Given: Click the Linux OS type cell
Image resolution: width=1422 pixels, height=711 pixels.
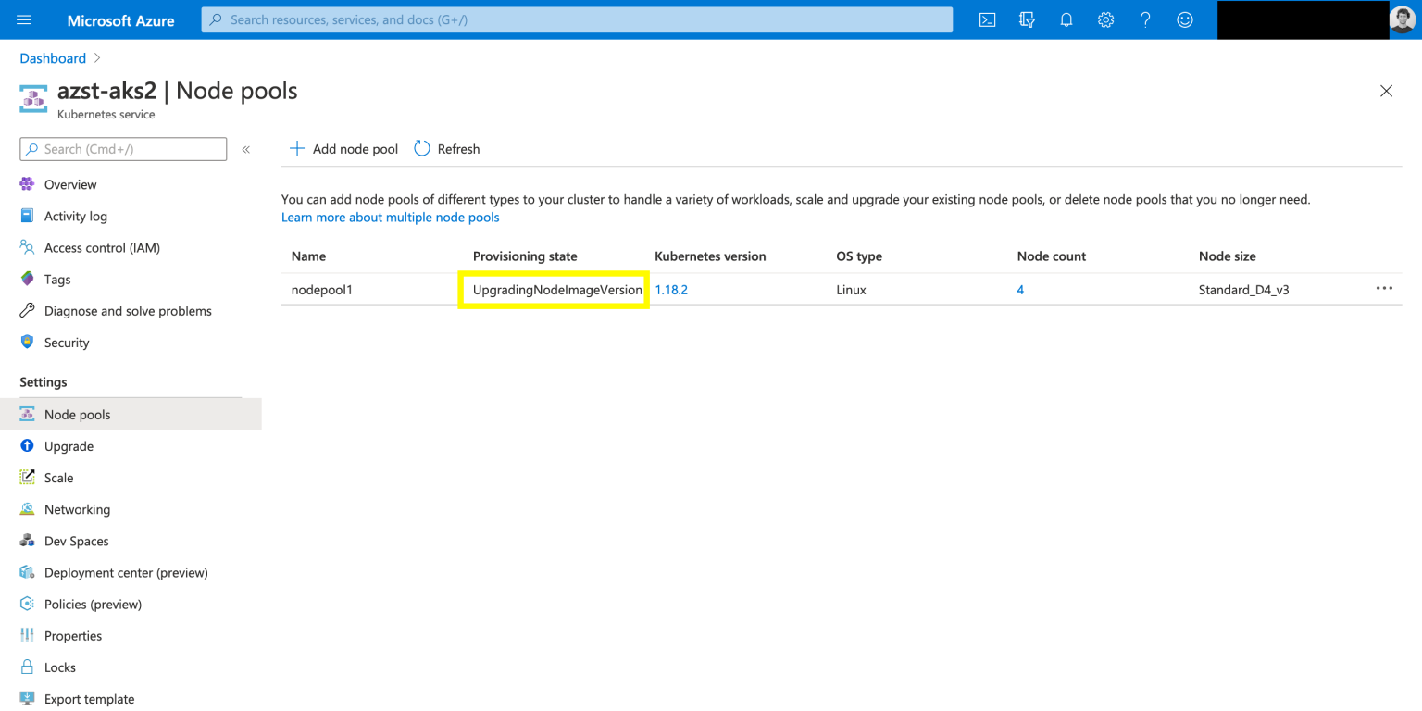Looking at the screenshot, I should 851,290.
